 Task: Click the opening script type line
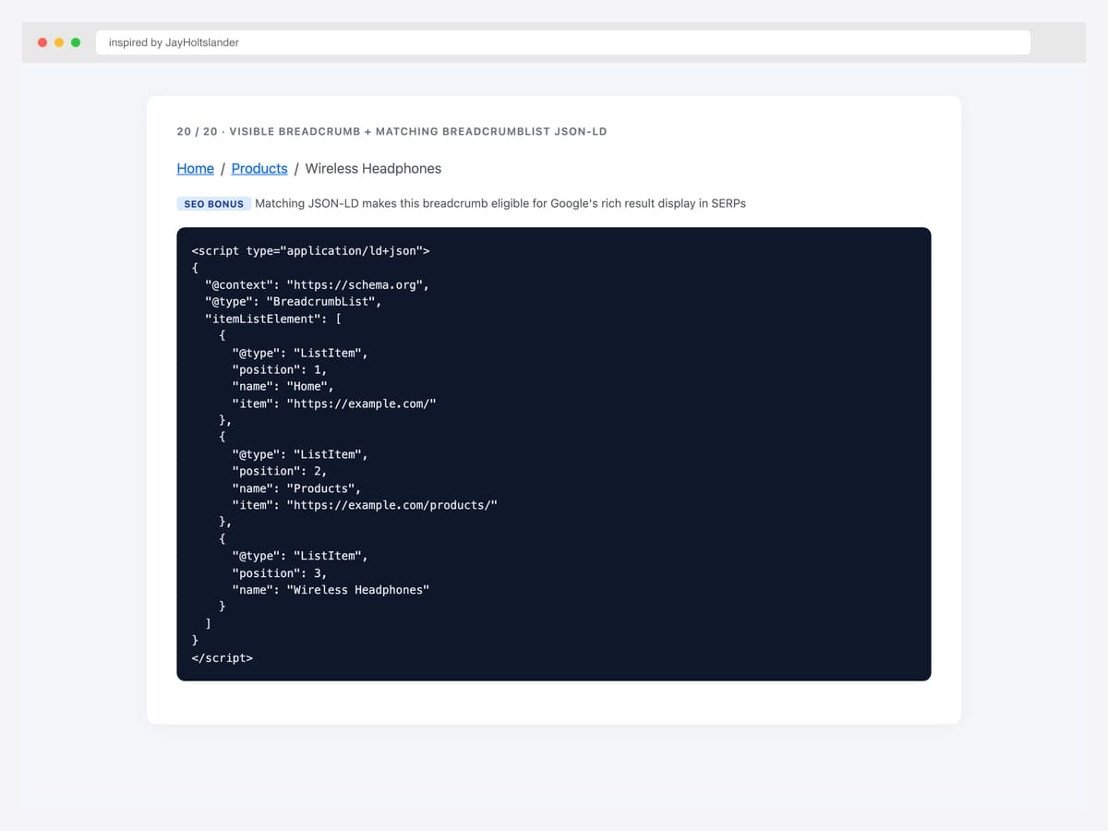[x=310, y=251]
